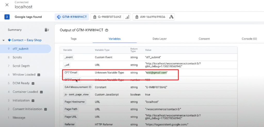
Task: Click the Summary heading in the sidebar
Action: click(x=15, y=30)
